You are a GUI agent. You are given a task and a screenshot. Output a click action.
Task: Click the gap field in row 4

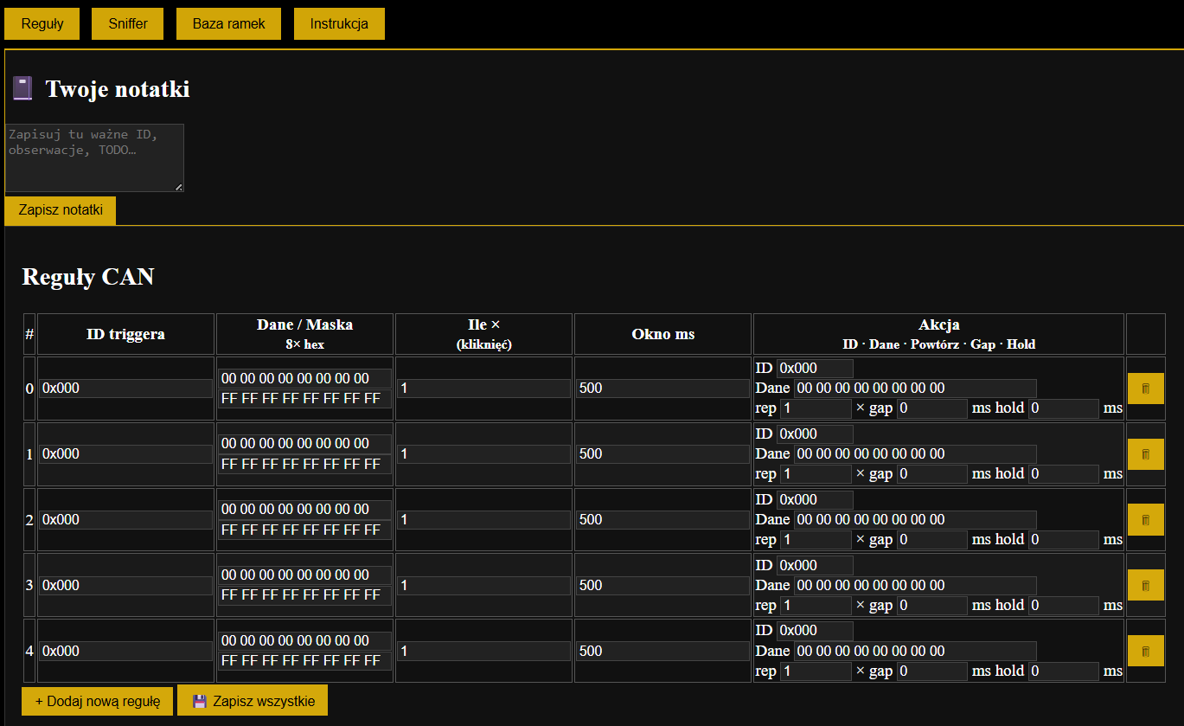pyautogui.click(x=932, y=671)
